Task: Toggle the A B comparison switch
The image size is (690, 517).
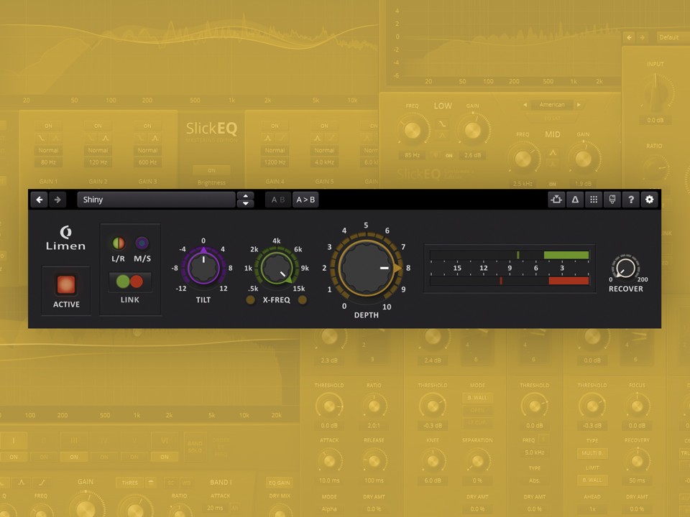Action: [x=277, y=200]
